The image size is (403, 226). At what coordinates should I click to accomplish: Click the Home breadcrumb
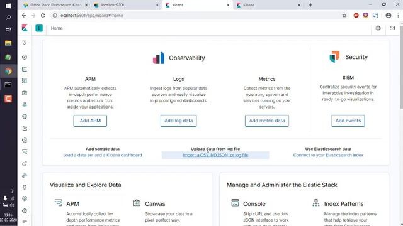[x=57, y=28]
